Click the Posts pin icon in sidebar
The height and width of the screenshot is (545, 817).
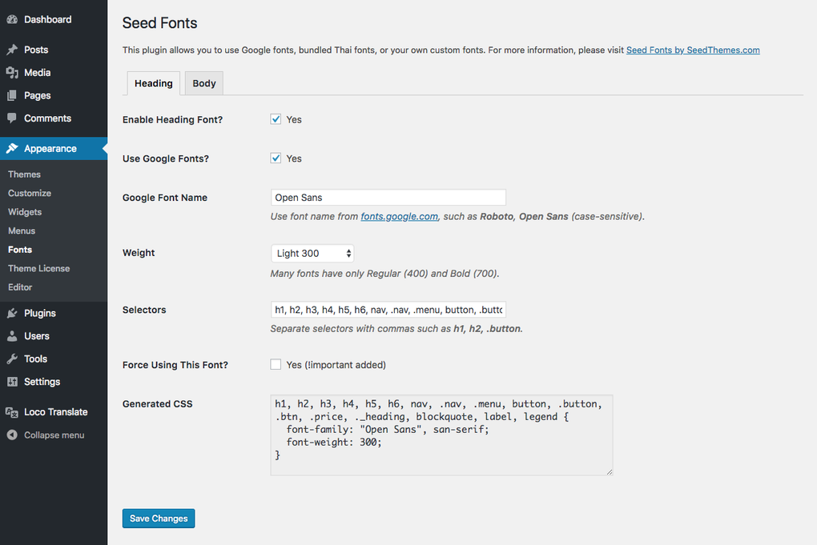[x=11, y=50]
